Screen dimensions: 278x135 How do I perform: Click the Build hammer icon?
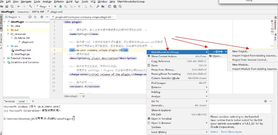[30, 6]
